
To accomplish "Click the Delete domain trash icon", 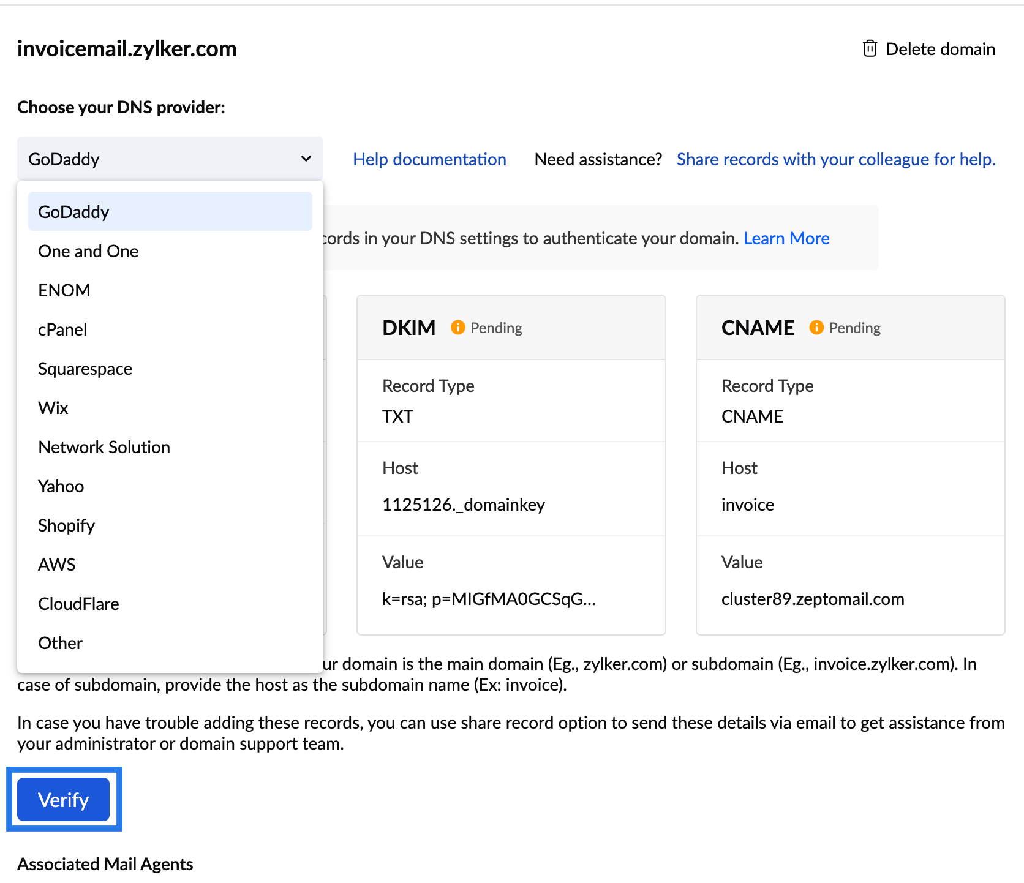I will 870,48.
